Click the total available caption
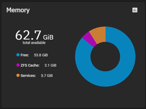 pos(34,43)
